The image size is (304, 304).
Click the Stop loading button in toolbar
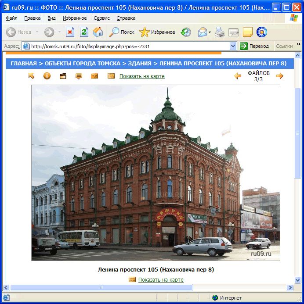tap(70, 32)
